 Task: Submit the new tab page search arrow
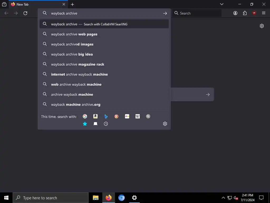[x=208, y=94]
